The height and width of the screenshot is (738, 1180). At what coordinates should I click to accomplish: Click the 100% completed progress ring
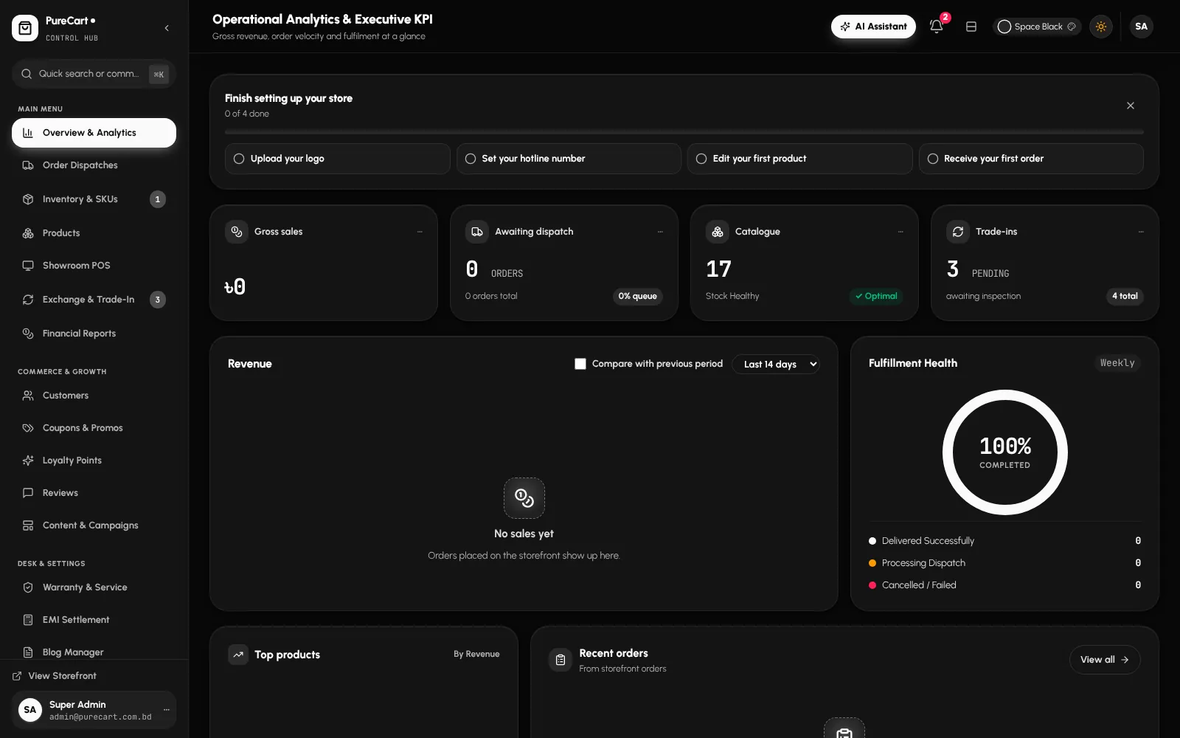pos(1005,452)
